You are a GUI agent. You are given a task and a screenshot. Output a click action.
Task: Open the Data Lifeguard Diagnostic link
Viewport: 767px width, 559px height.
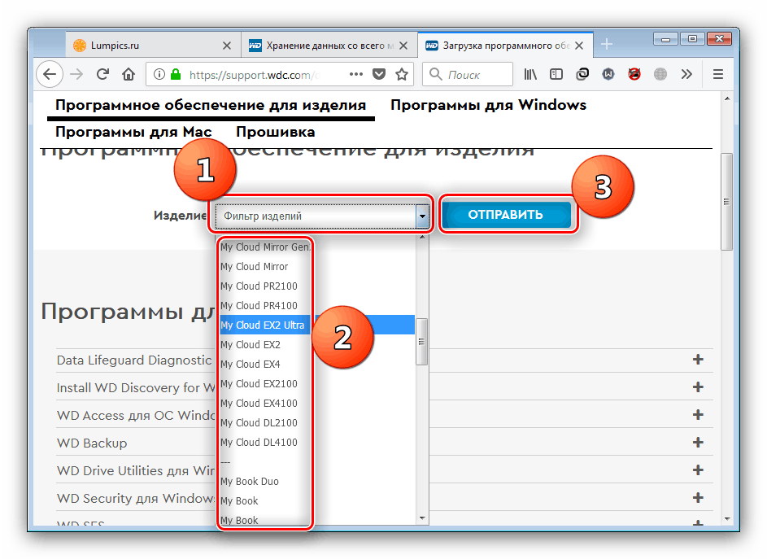point(134,360)
